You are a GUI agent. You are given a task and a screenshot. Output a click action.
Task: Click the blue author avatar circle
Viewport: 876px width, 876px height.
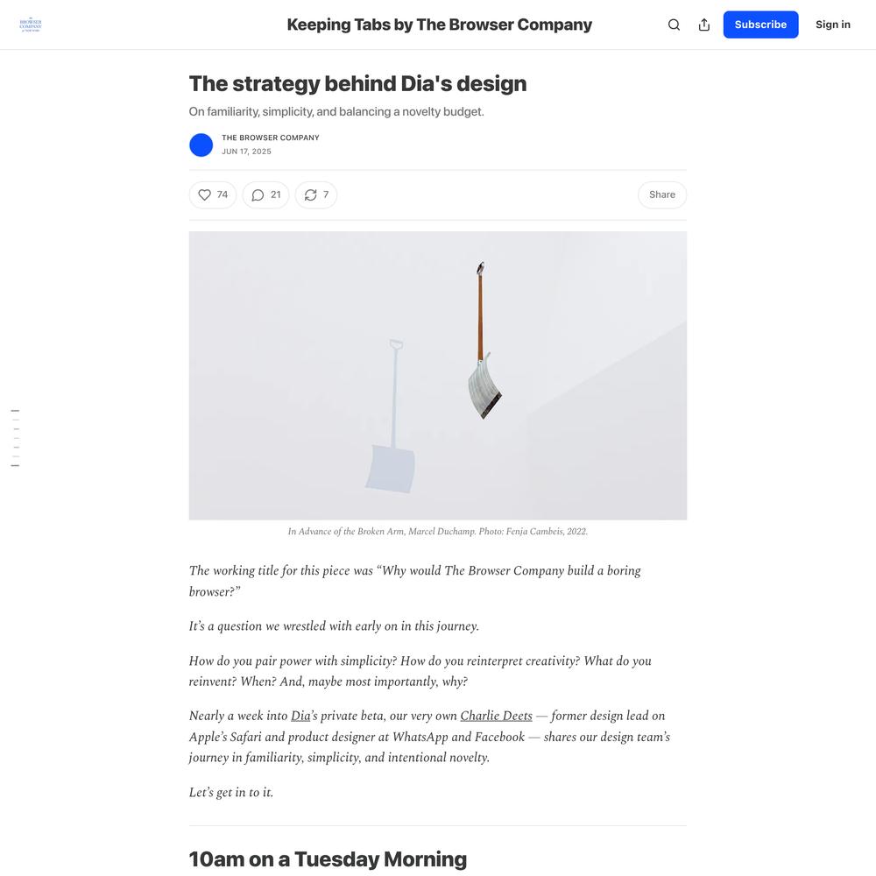201,145
